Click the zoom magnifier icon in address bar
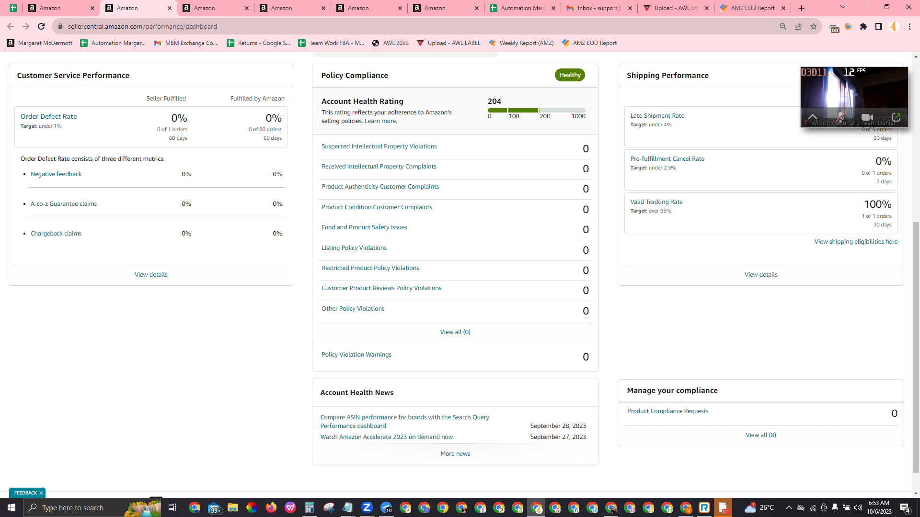The image size is (920, 517). [783, 26]
